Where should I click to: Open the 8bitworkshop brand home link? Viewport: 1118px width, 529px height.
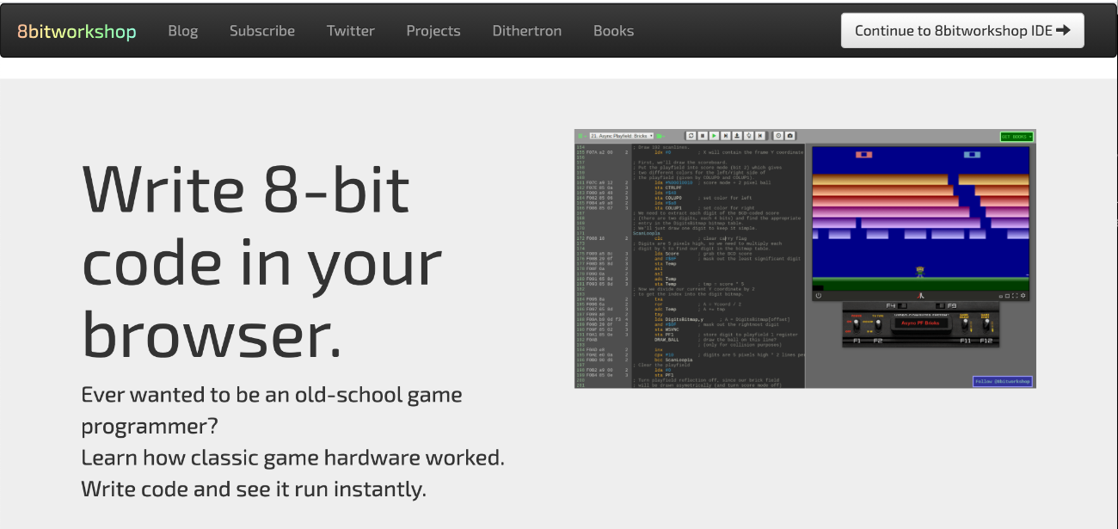(77, 31)
